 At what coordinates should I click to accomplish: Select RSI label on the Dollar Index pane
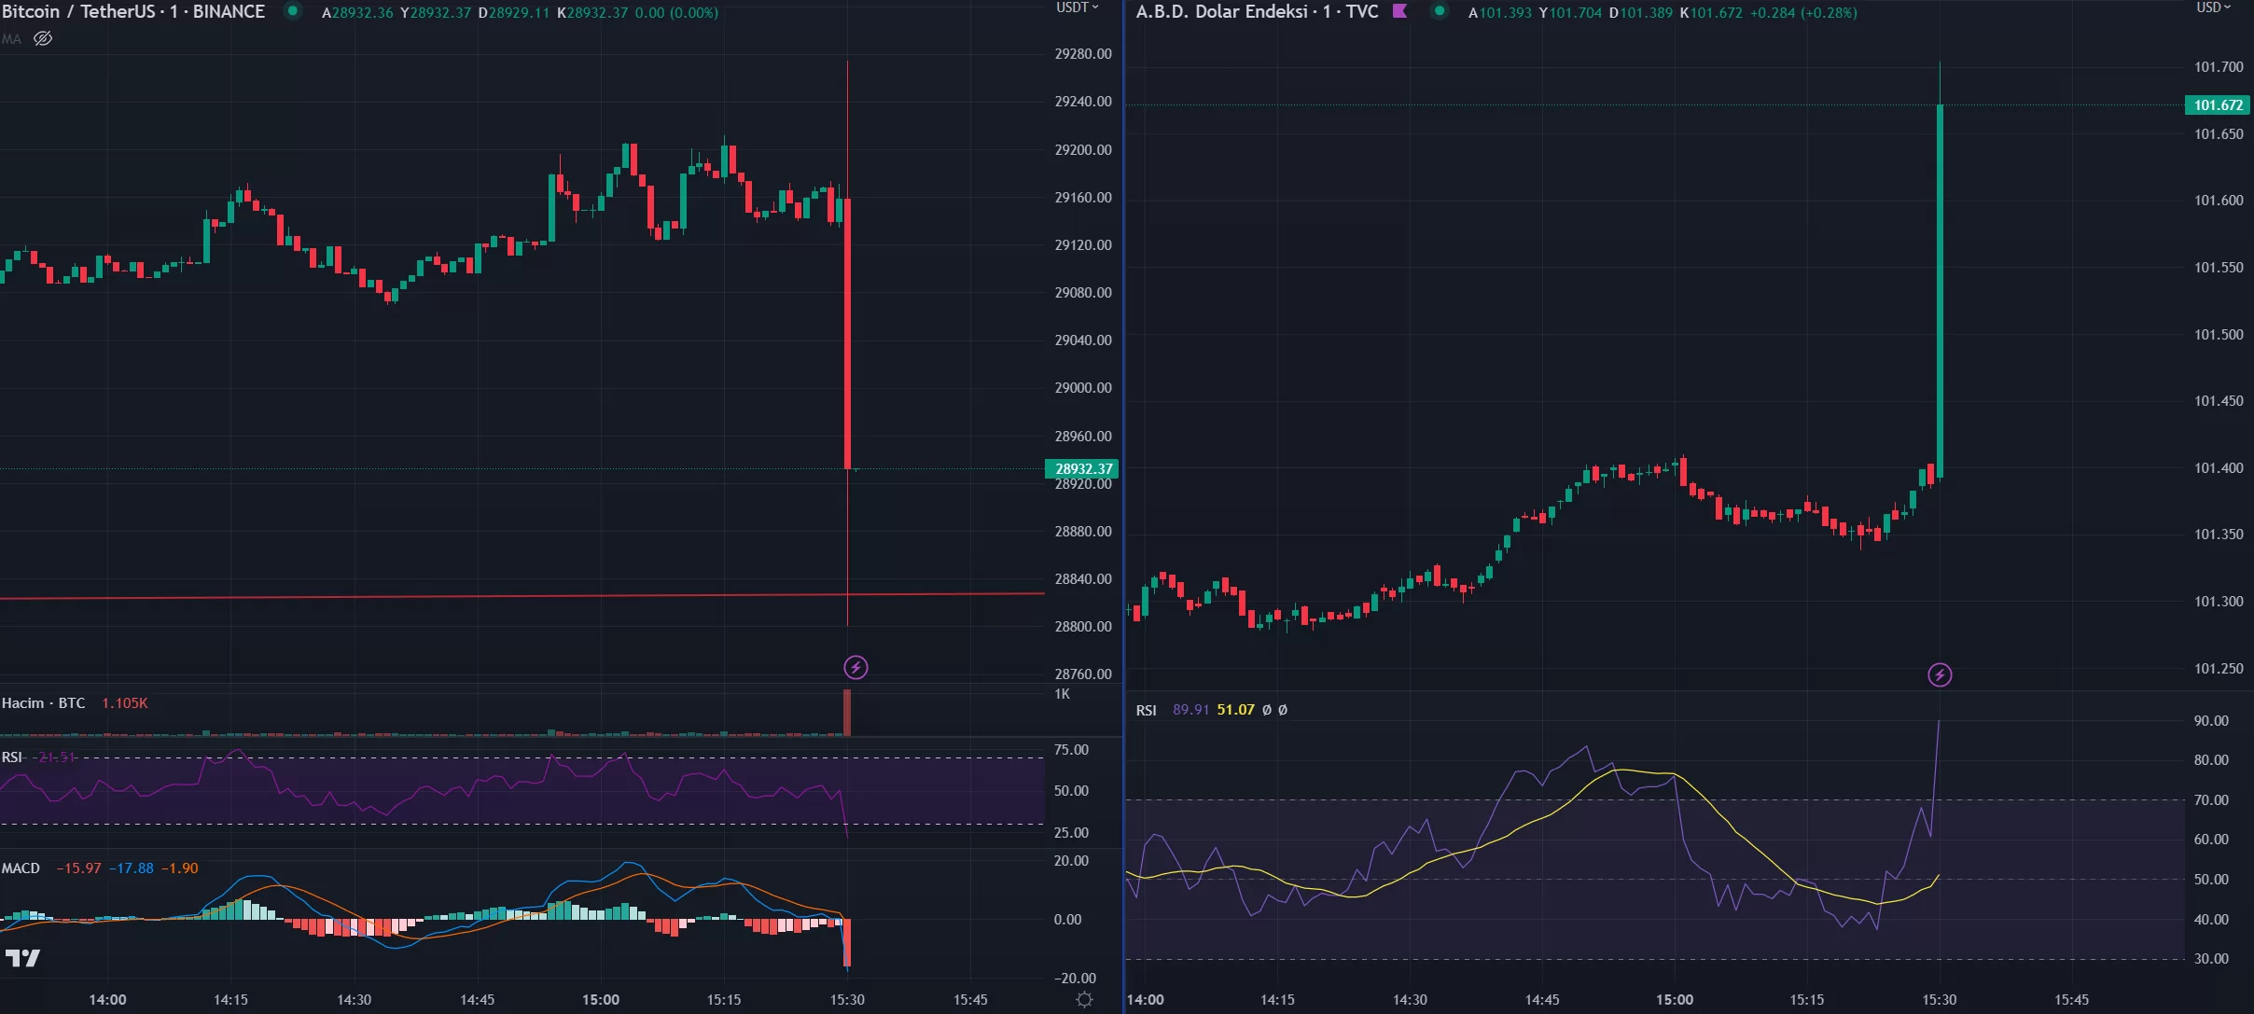click(x=1146, y=710)
